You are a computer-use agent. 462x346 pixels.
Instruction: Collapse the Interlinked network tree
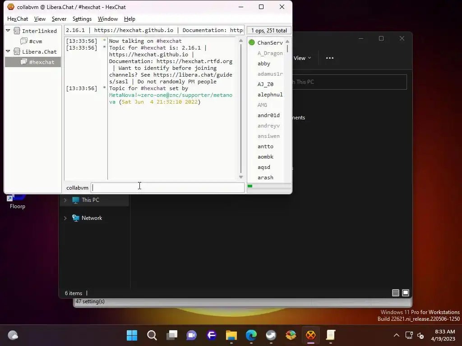click(8, 30)
